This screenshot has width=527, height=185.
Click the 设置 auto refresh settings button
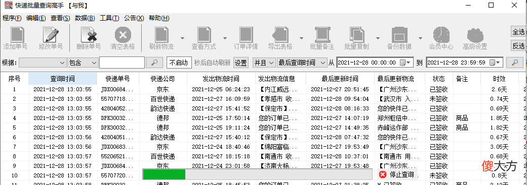(240, 63)
